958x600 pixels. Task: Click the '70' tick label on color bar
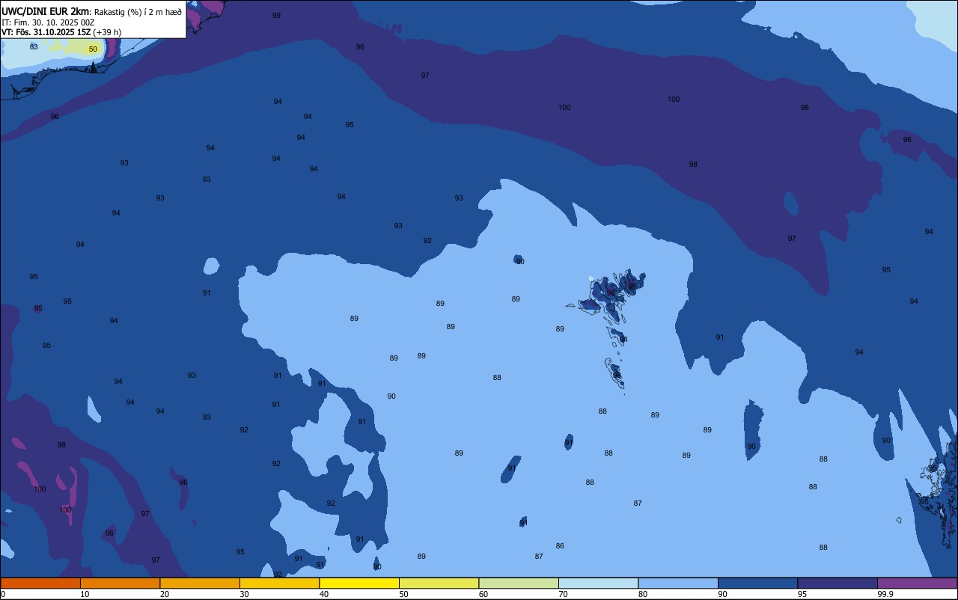coord(563,594)
